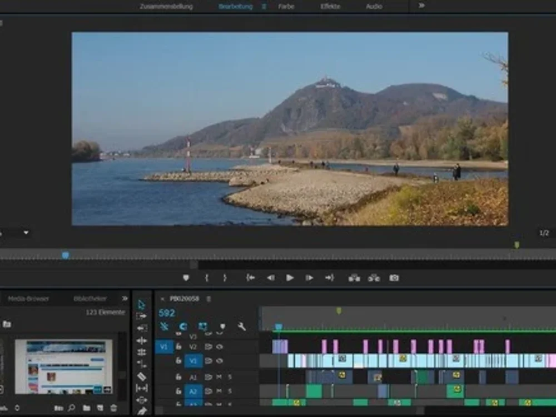Toggle nest sequence insert mode icon

[x=164, y=326]
